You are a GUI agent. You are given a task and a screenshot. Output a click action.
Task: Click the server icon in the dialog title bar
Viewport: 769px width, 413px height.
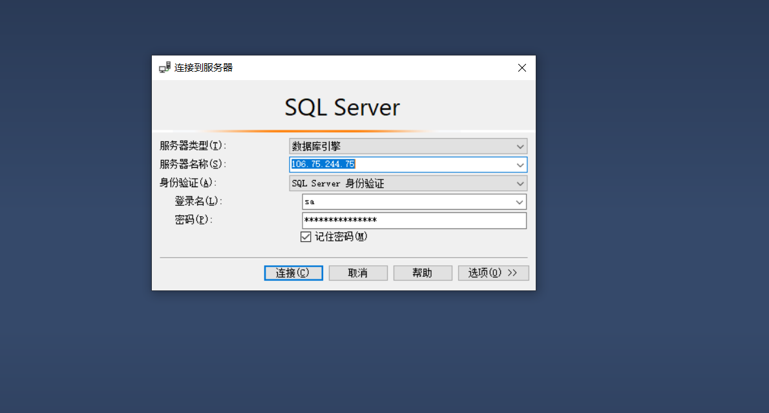[x=165, y=67]
